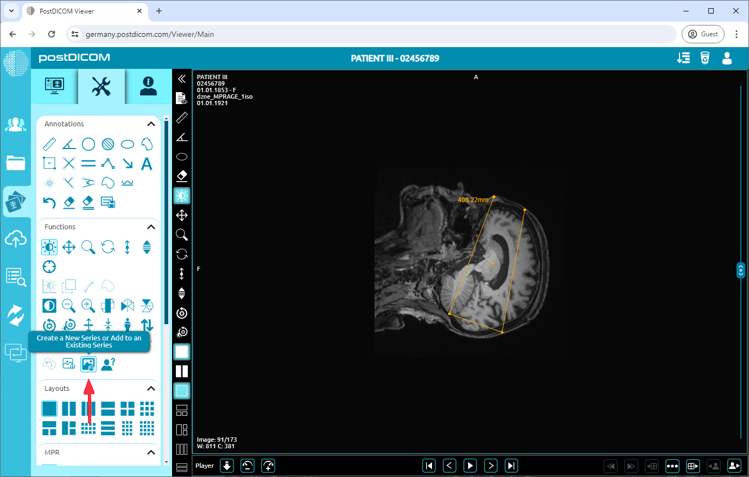Click the undo annotation icon
The image size is (749, 477).
pyautogui.click(x=49, y=203)
